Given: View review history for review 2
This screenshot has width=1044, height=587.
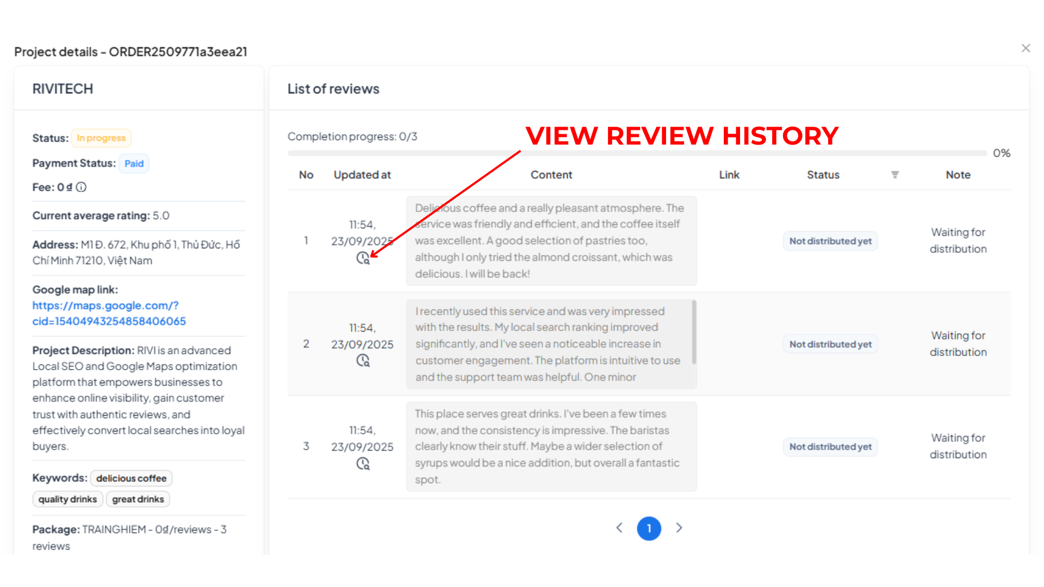Looking at the screenshot, I should click(x=363, y=360).
